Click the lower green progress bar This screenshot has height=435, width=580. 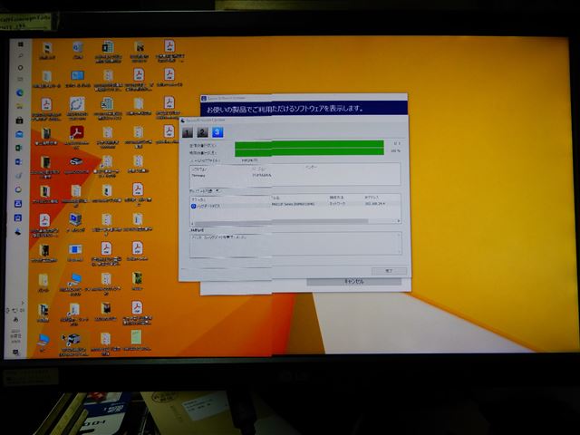point(309,151)
